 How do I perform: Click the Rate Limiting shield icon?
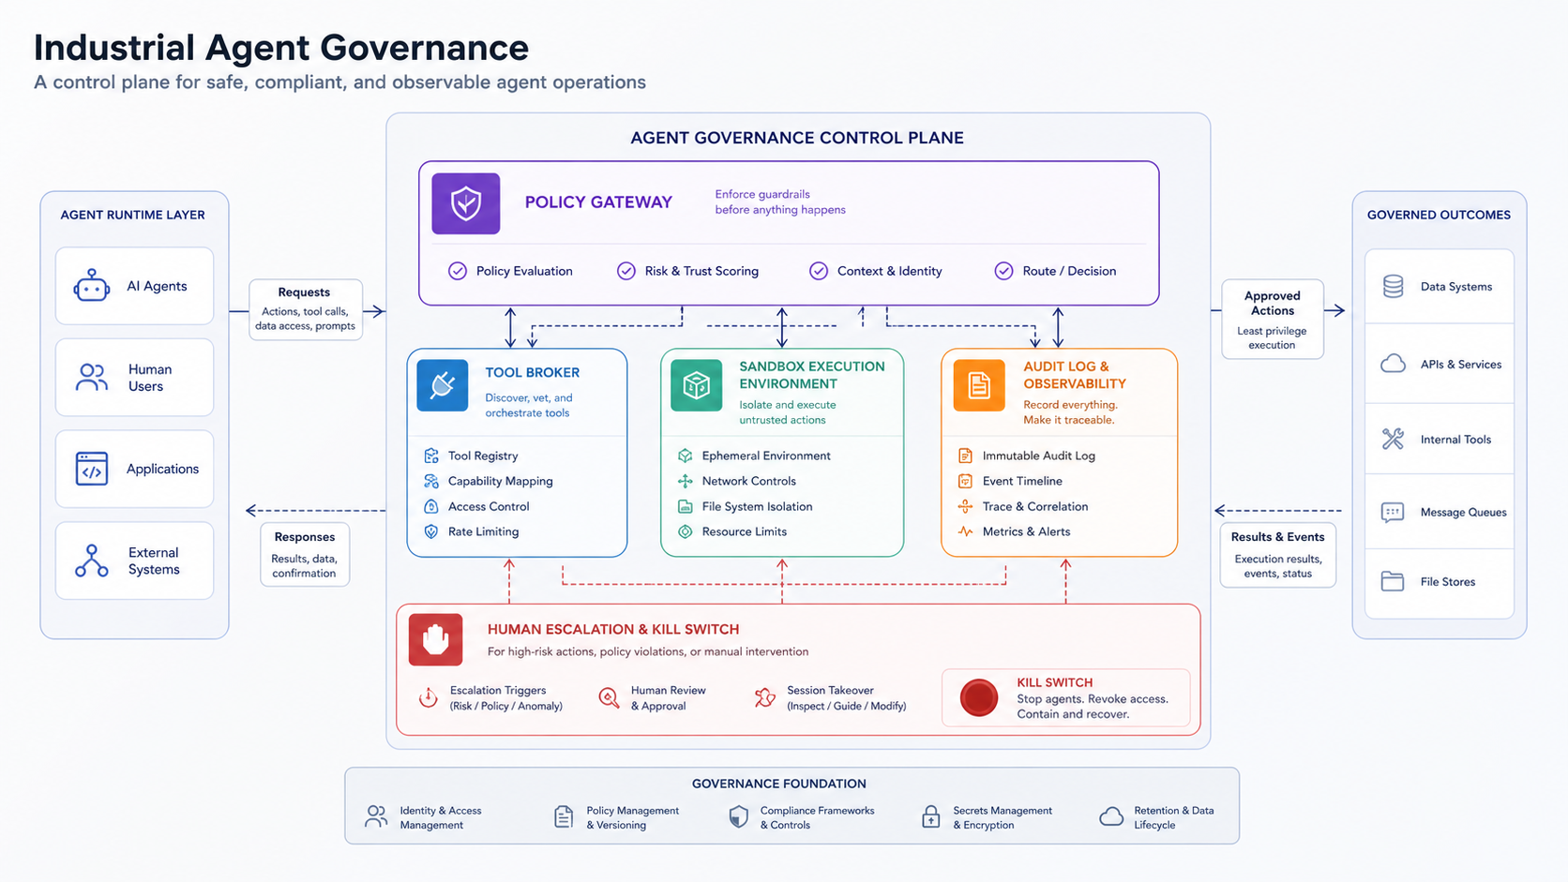tap(431, 531)
